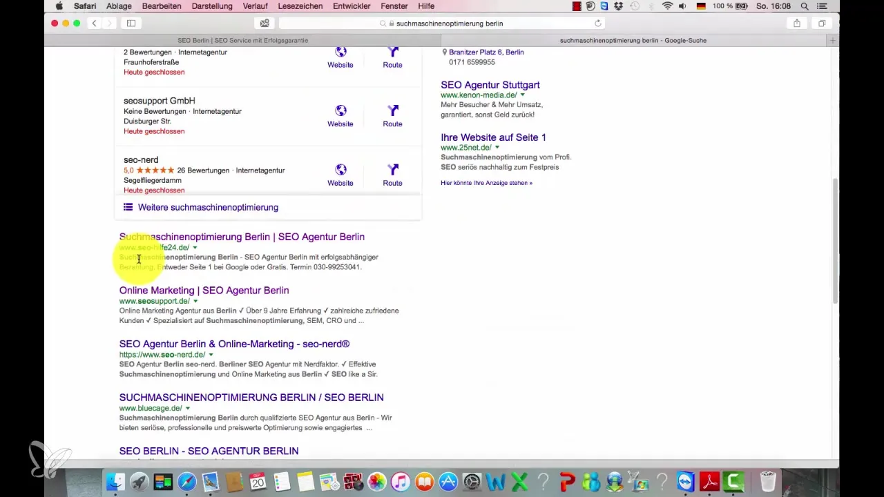The width and height of the screenshot is (884, 497).
Task: Get Route for seo-nerd listing
Action: pos(392,175)
